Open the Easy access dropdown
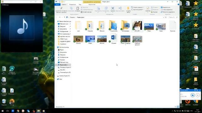The height and width of the screenshot is (113, 202). (137, 10)
